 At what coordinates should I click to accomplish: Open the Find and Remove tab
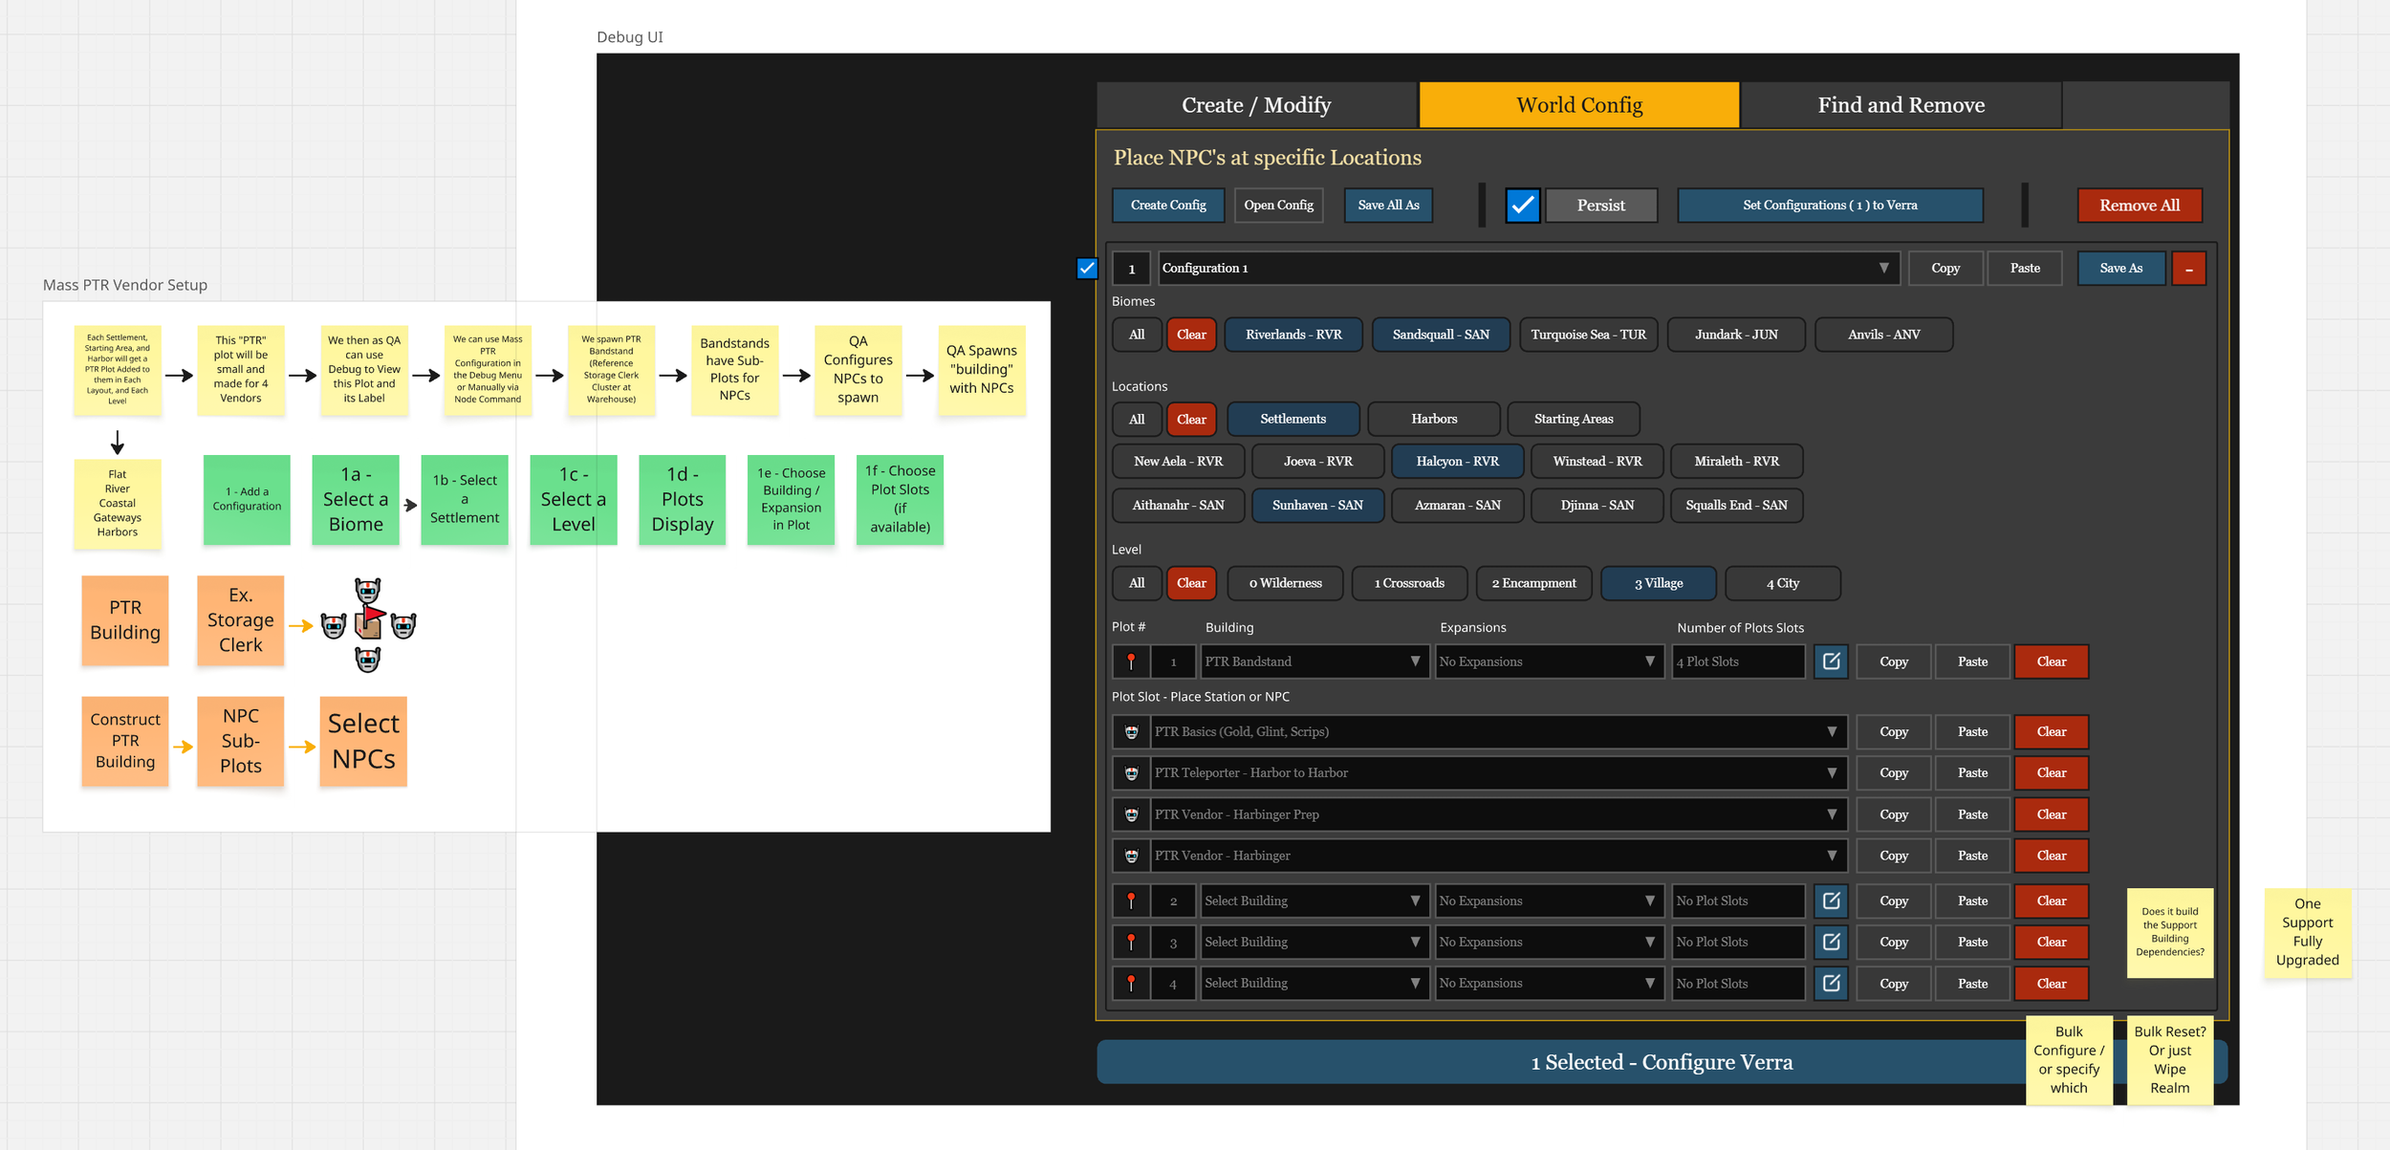click(x=1901, y=105)
